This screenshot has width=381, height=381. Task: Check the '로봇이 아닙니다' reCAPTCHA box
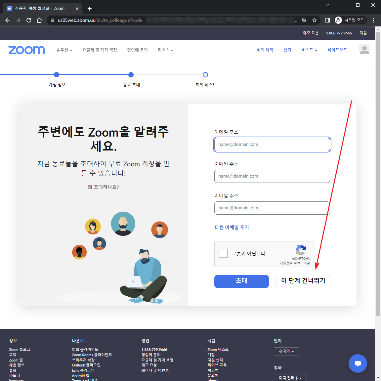tap(223, 253)
